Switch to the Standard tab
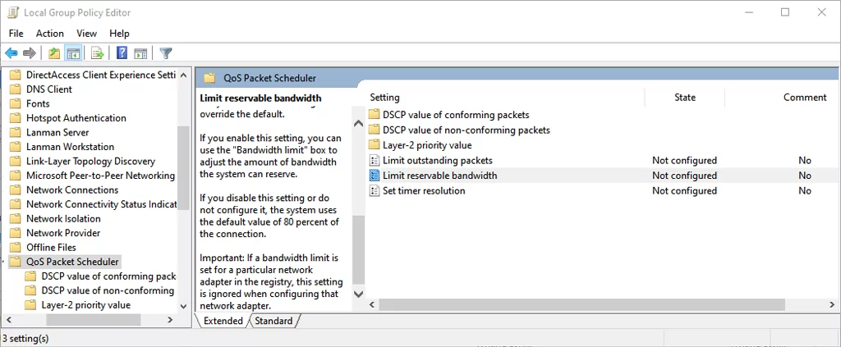The height and width of the screenshot is (347, 841). point(273,321)
